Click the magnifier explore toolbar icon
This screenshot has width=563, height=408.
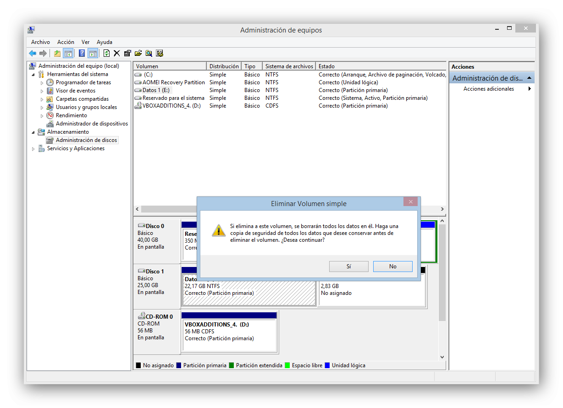(149, 53)
